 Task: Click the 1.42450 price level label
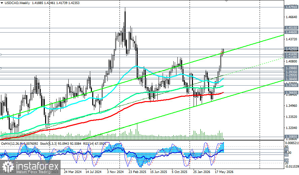click(291, 49)
